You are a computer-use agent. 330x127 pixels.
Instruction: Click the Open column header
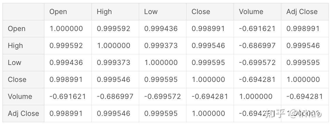tap(58, 12)
